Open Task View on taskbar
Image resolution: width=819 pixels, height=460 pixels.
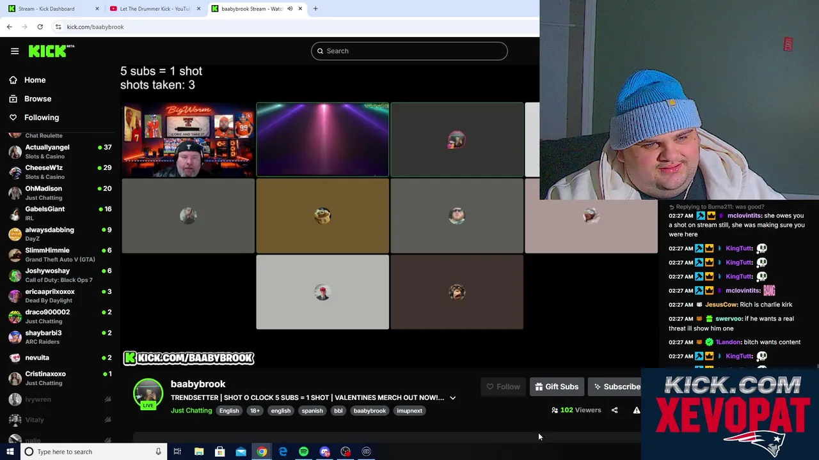[x=177, y=452]
